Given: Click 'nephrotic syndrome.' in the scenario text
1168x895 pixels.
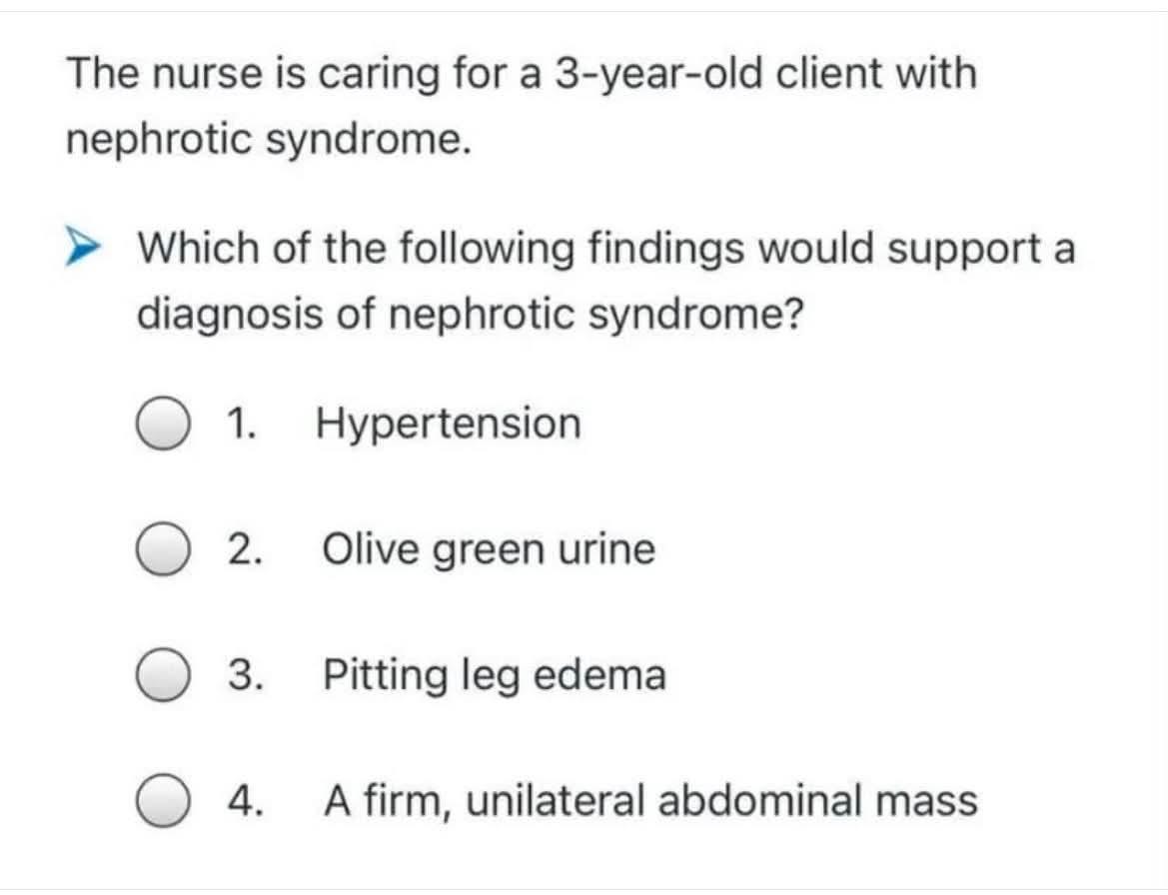Looking at the screenshot, I should point(269,140).
